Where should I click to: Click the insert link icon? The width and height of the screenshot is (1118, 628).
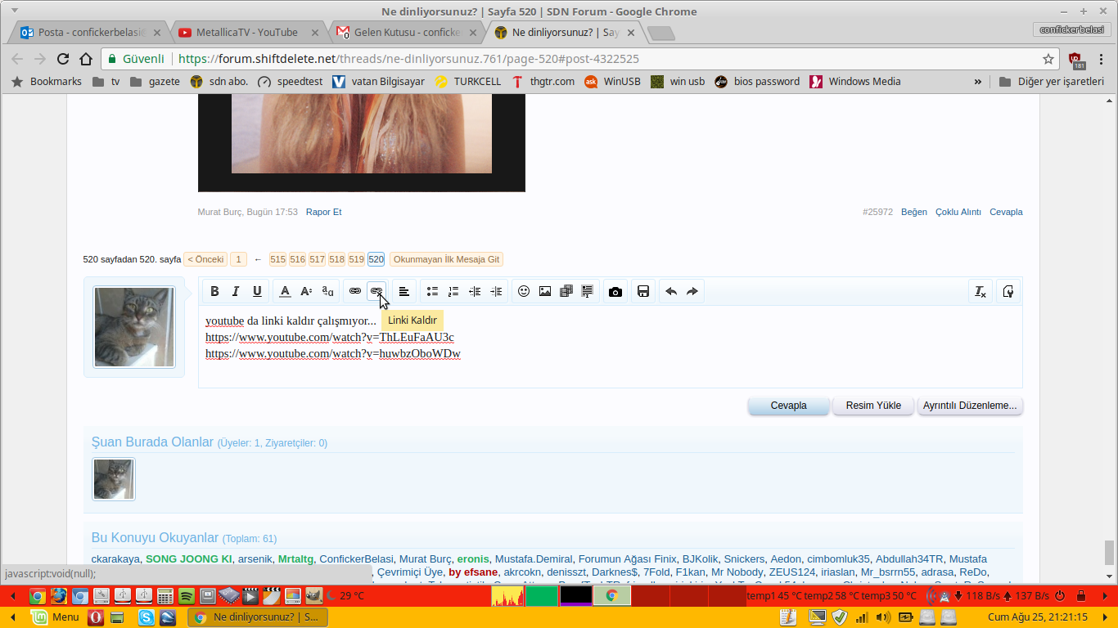click(x=355, y=291)
